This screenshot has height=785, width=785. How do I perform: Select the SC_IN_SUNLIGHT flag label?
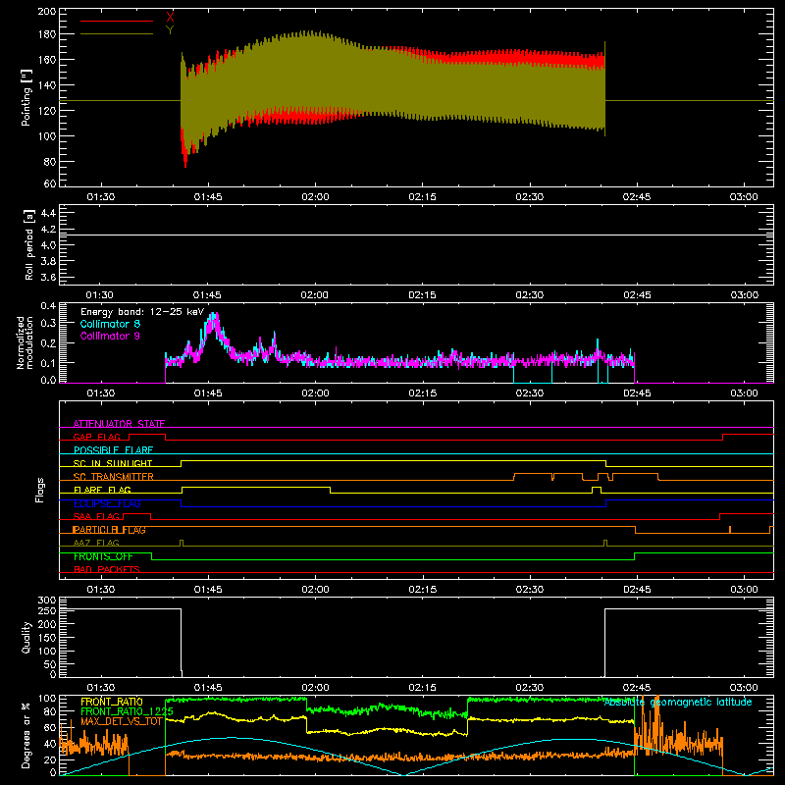click(x=113, y=463)
